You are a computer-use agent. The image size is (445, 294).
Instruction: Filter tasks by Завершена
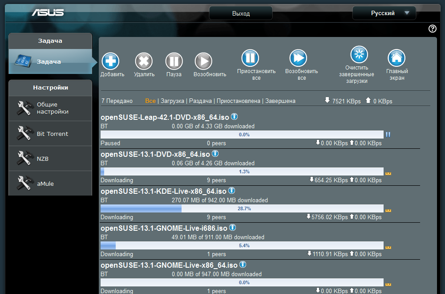(280, 101)
